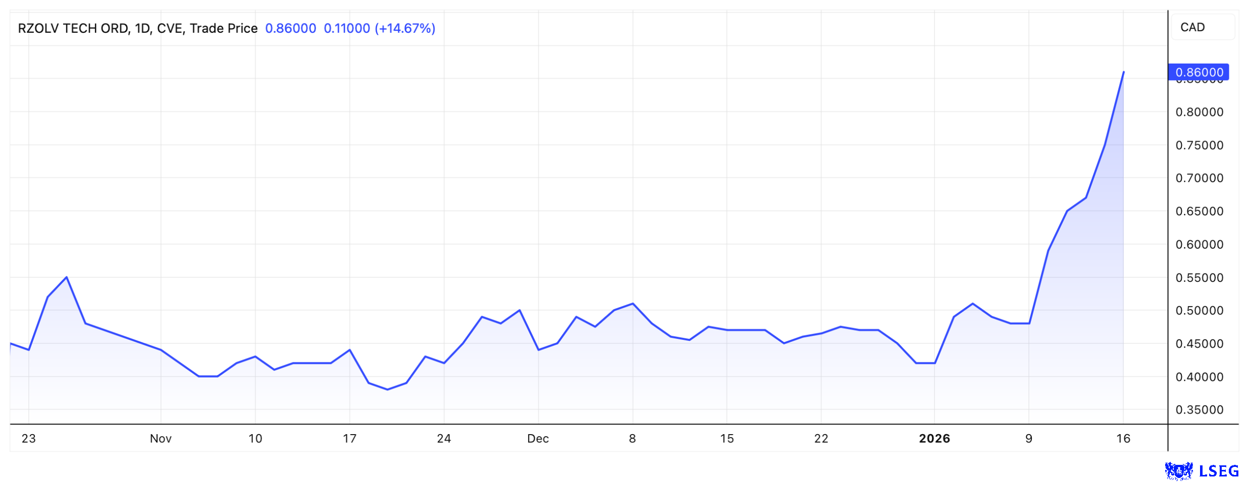Image resolution: width=1249 pixels, height=482 pixels.
Task: Click the 24 date label on x-axis
Action: (444, 438)
